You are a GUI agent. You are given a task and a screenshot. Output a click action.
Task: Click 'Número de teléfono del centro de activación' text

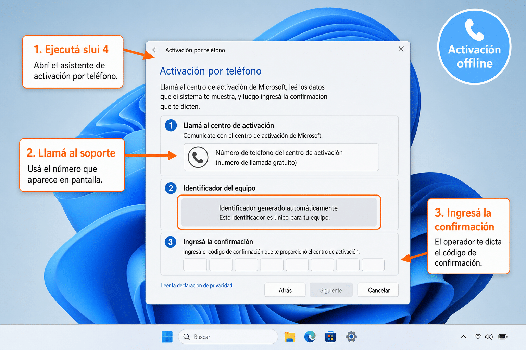279,153
